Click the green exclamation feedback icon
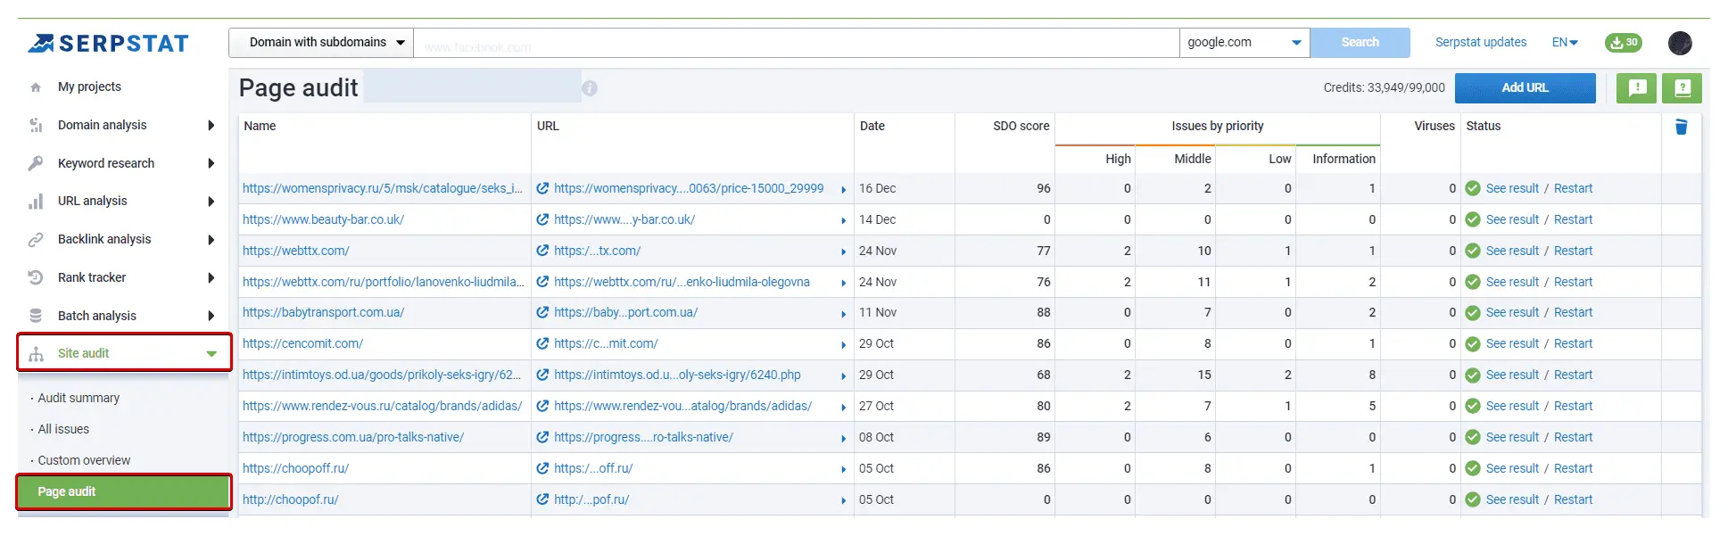Viewport: 1728px width, 536px height. click(1637, 87)
